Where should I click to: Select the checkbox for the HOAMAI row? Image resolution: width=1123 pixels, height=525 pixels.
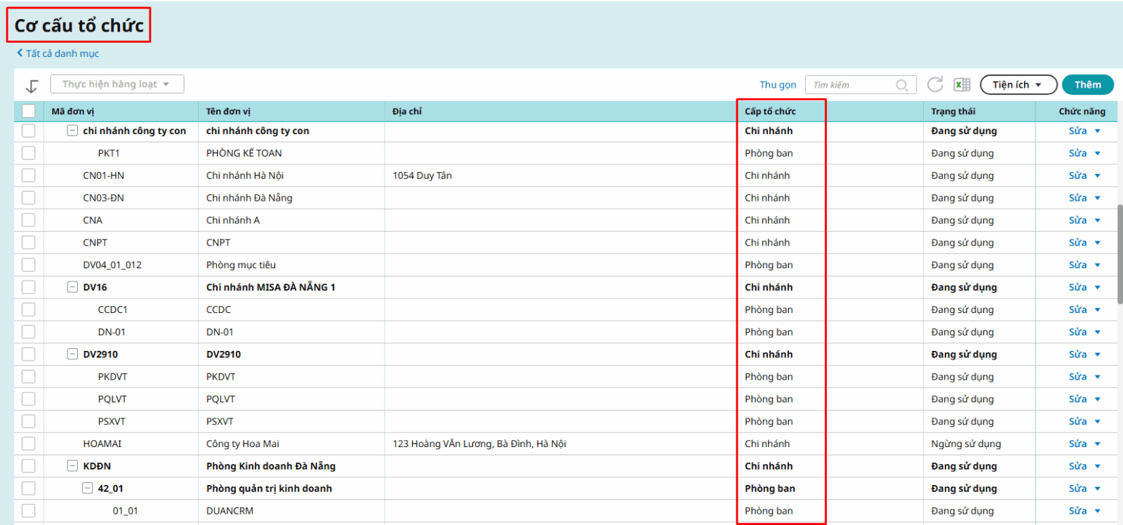click(28, 444)
